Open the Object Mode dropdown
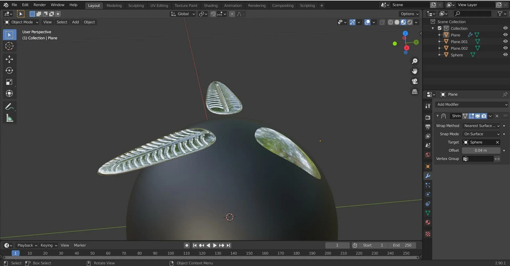 21,22
